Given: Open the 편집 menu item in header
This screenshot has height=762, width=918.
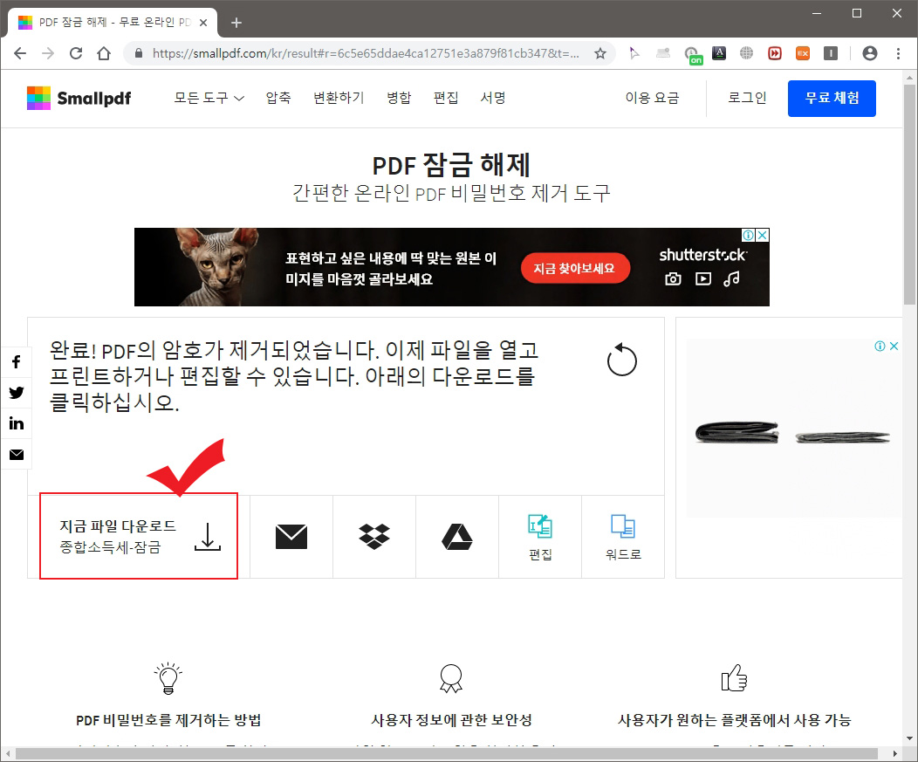Looking at the screenshot, I should click(x=446, y=98).
